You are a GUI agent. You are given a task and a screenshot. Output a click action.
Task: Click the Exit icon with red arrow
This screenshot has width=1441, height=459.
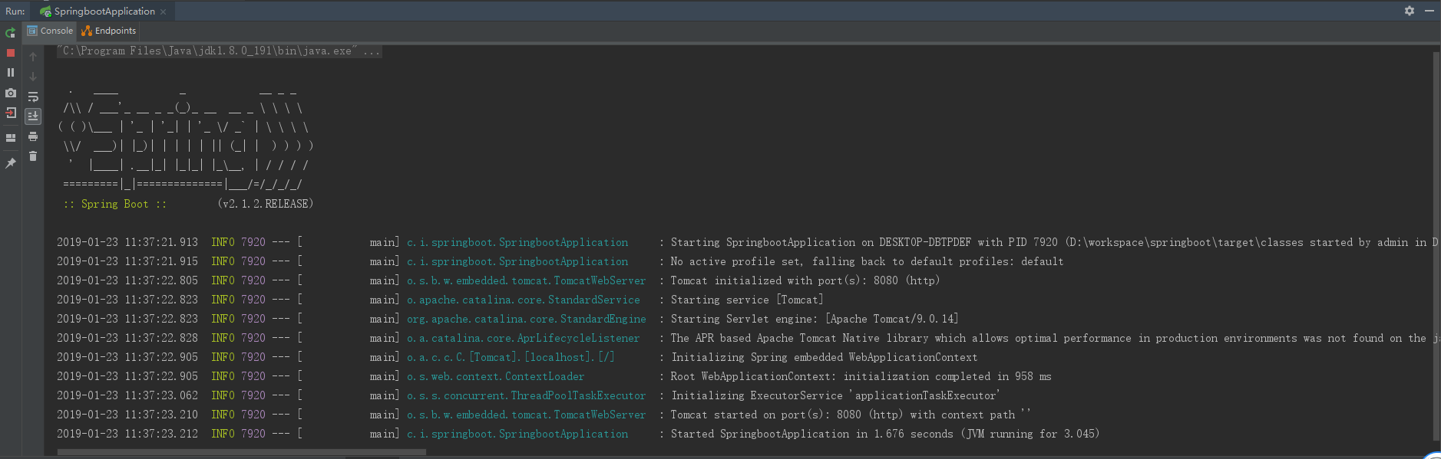(x=11, y=113)
